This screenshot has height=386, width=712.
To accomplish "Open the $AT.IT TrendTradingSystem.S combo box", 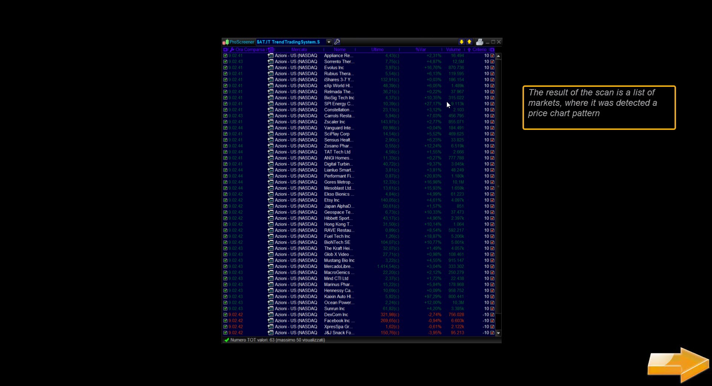I will pos(294,42).
